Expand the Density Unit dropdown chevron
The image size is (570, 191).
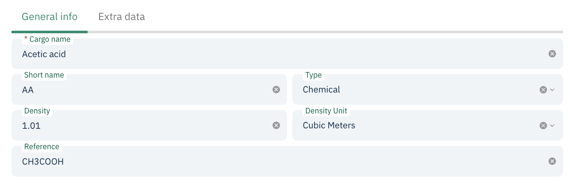click(x=552, y=125)
